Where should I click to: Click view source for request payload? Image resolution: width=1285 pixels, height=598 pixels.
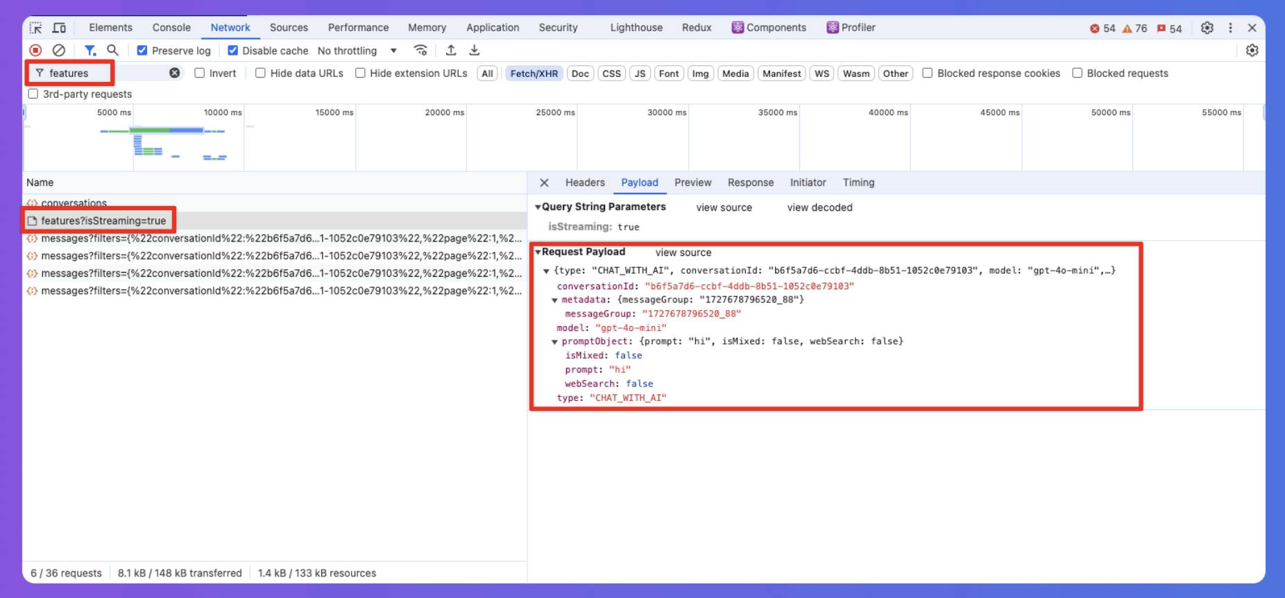683,253
